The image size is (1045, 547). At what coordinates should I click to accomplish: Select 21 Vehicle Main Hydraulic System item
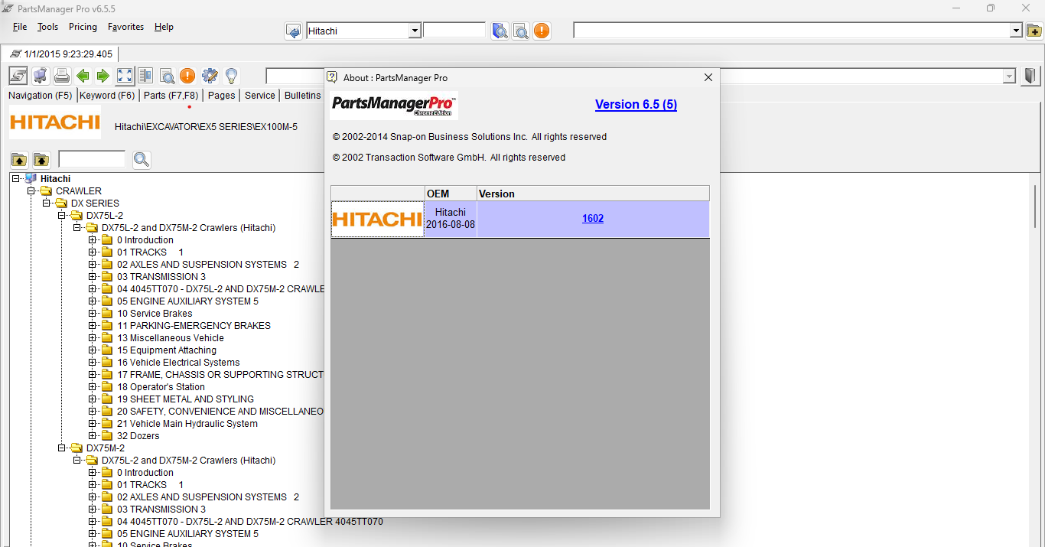click(x=187, y=423)
